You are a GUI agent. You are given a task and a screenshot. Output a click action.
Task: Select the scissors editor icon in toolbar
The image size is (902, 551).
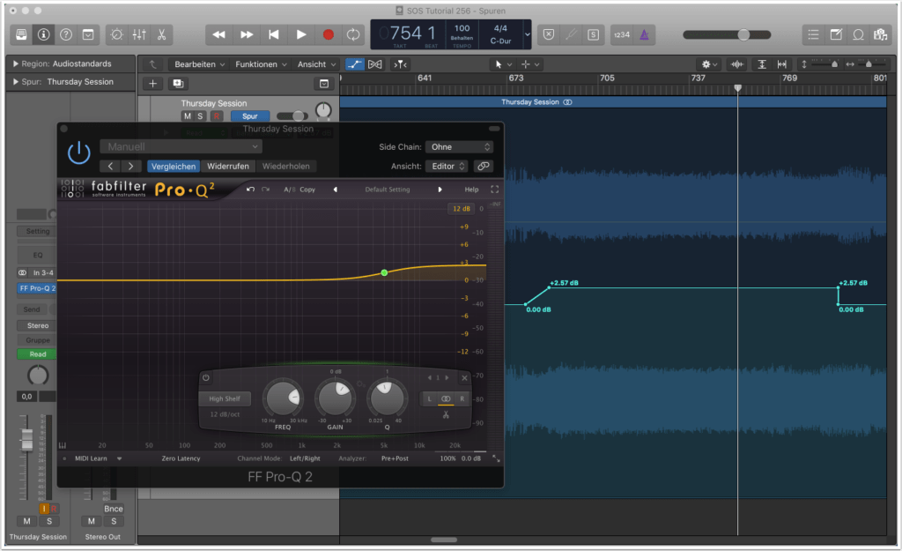[162, 34]
